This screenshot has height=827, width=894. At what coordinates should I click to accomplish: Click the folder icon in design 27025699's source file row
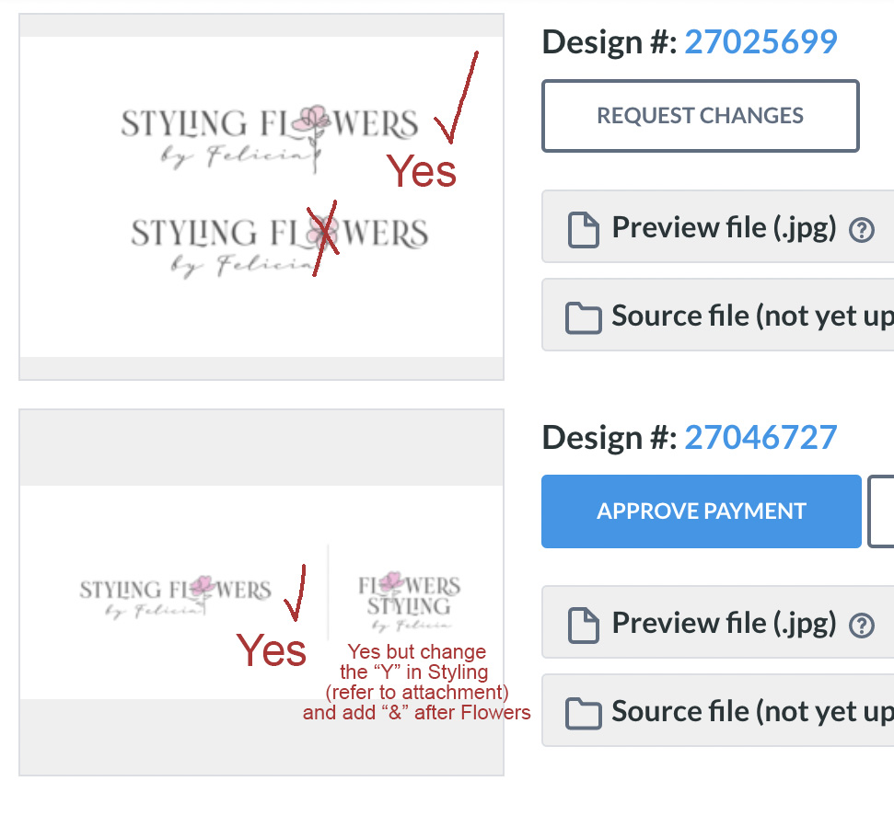[x=584, y=316]
